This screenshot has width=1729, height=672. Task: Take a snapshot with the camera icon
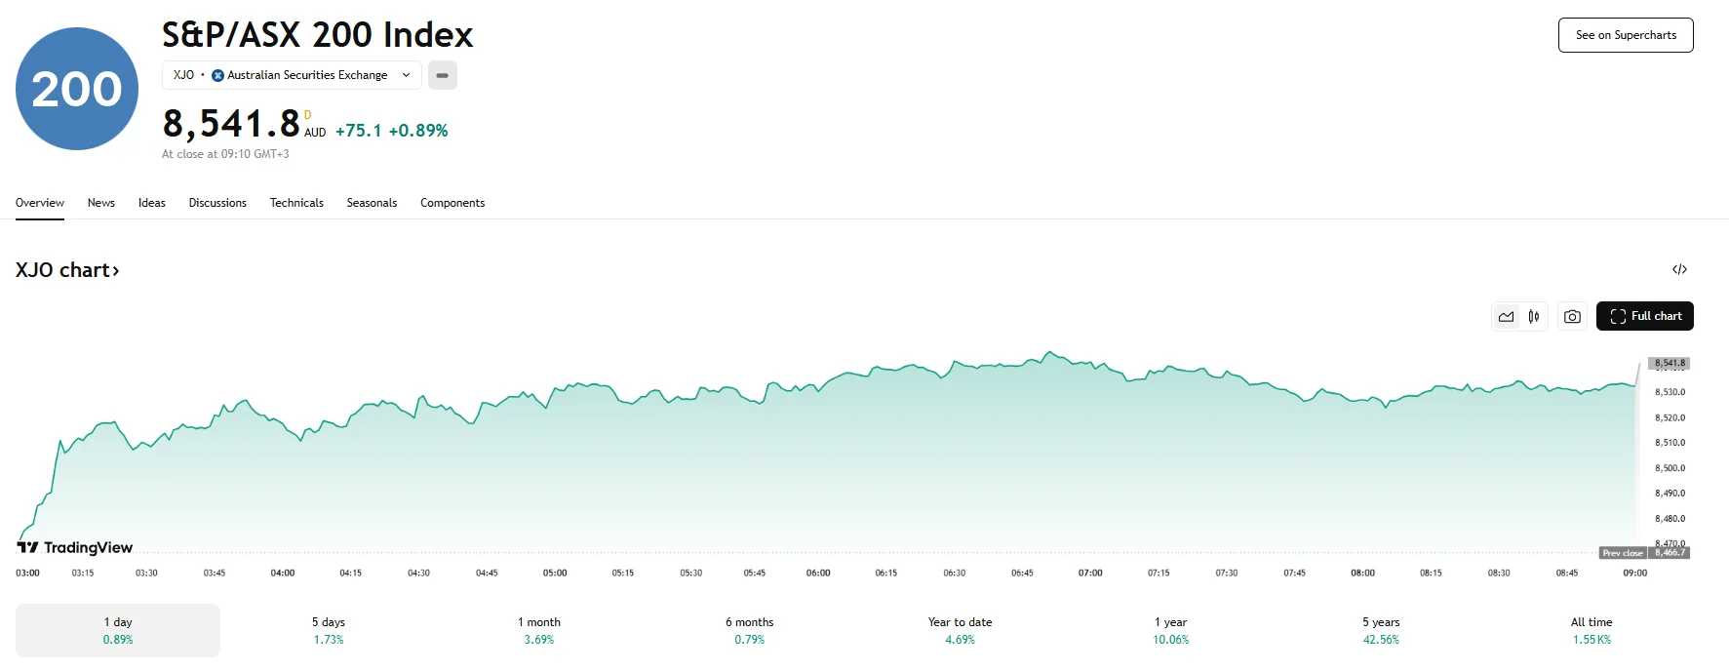tap(1571, 315)
